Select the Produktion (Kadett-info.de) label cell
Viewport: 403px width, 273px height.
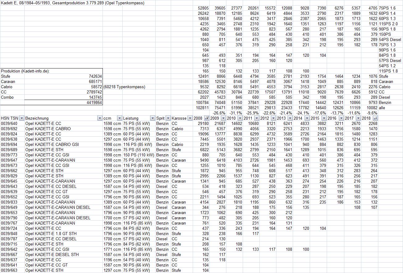(x=25, y=71)
